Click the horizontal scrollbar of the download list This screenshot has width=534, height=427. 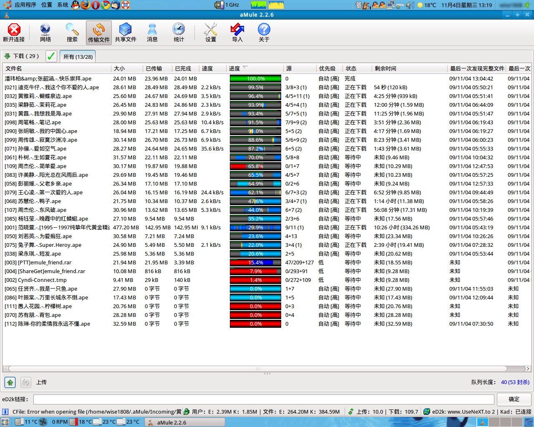[x=257, y=369]
